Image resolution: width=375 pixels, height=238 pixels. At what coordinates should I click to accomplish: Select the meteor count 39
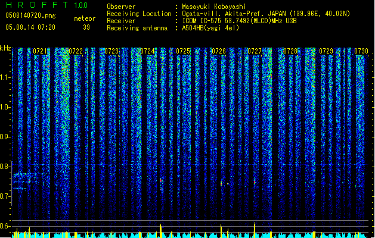[86, 27]
